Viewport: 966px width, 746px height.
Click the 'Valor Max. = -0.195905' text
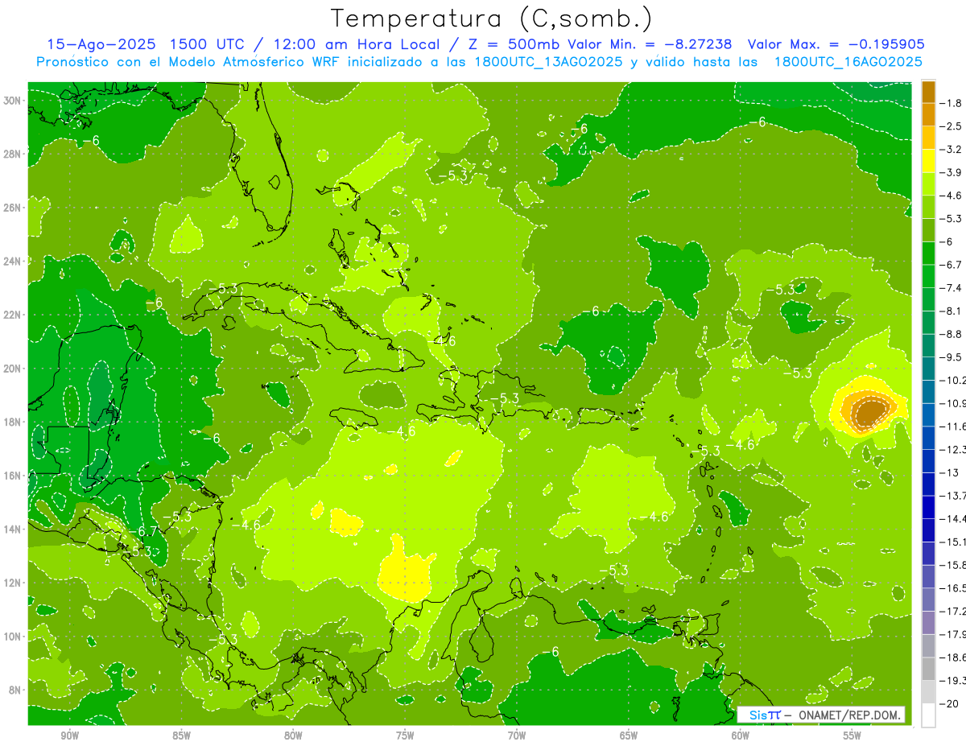point(836,44)
